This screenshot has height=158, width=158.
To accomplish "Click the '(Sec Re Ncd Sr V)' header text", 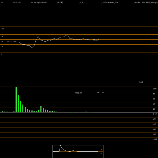I will (142, 3).
